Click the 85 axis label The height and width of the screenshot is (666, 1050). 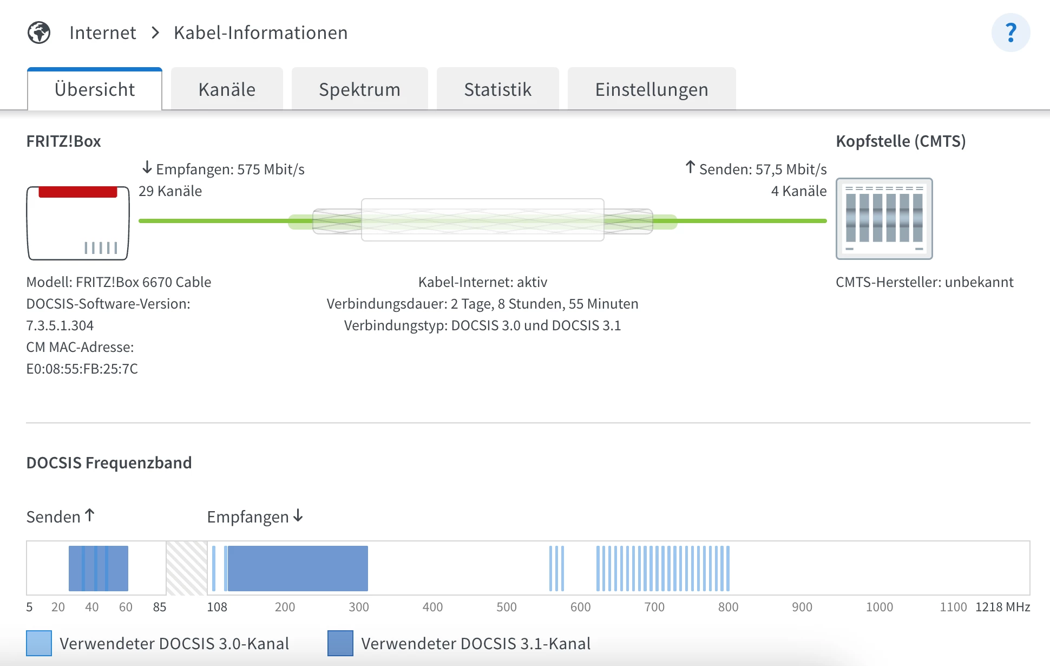[x=160, y=607]
